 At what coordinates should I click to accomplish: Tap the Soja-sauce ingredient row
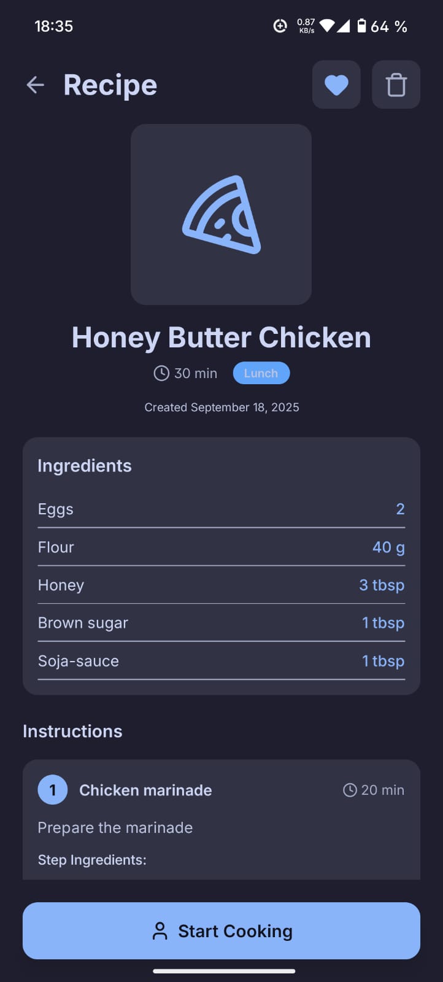(x=221, y=661)
